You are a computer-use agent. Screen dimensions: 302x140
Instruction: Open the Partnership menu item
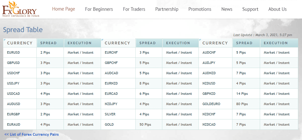[167, 9]
